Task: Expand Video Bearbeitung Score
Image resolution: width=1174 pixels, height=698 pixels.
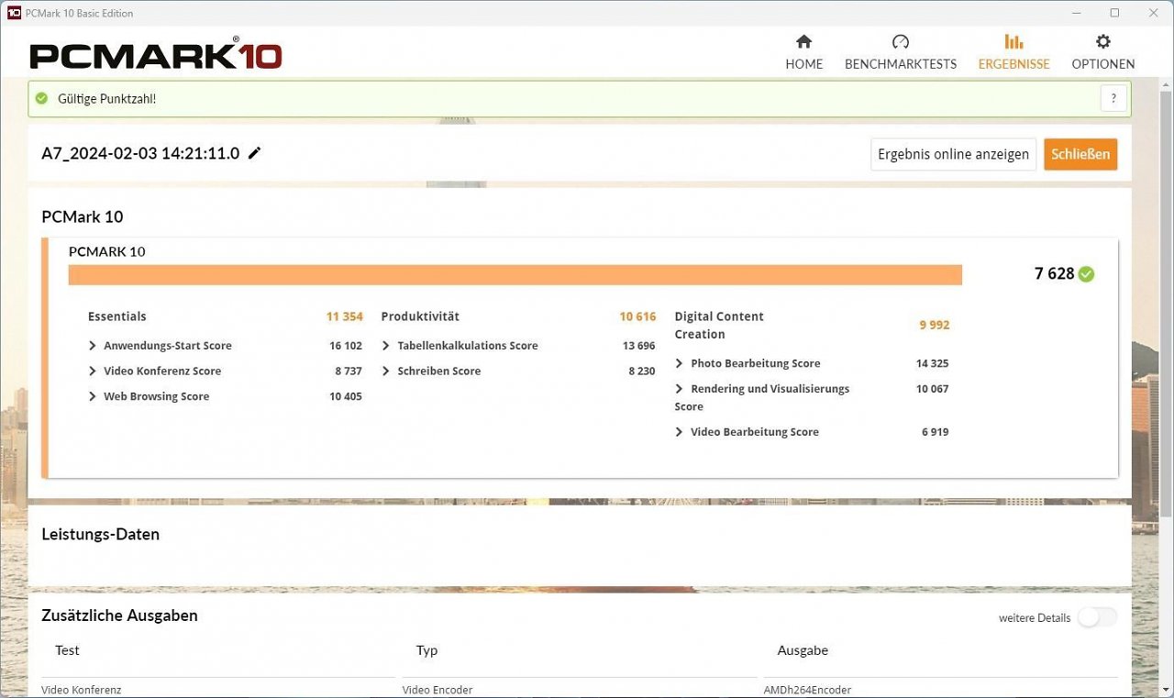Action: (679, 432)
